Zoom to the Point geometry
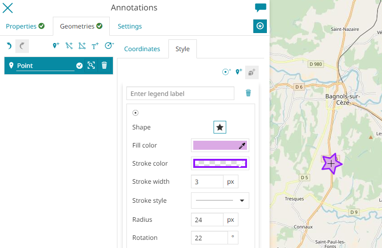The height and width of the screenshot is (248, 382). coord(91,66)
